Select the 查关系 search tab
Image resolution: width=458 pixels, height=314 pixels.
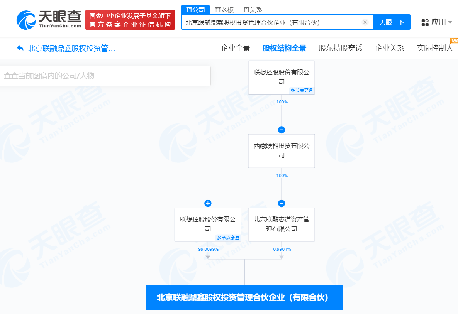point(253,10)
